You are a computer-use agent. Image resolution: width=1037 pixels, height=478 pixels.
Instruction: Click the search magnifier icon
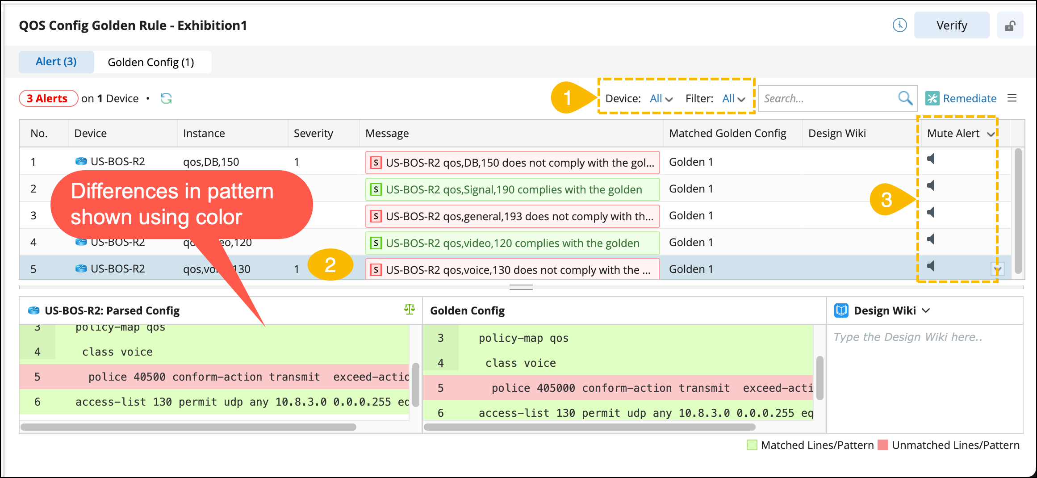[x=905, y=98]
